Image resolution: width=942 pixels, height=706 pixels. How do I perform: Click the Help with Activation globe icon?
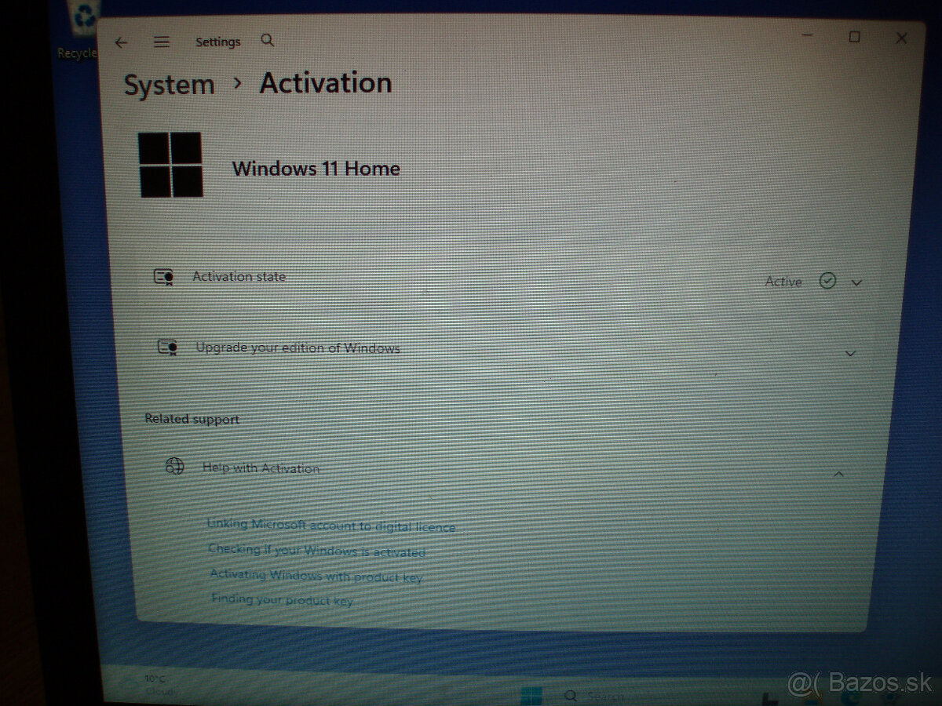click(x=174, y=467)
